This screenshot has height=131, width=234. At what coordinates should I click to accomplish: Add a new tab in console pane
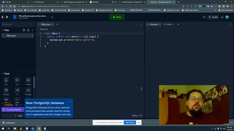(x=178, y=24)
